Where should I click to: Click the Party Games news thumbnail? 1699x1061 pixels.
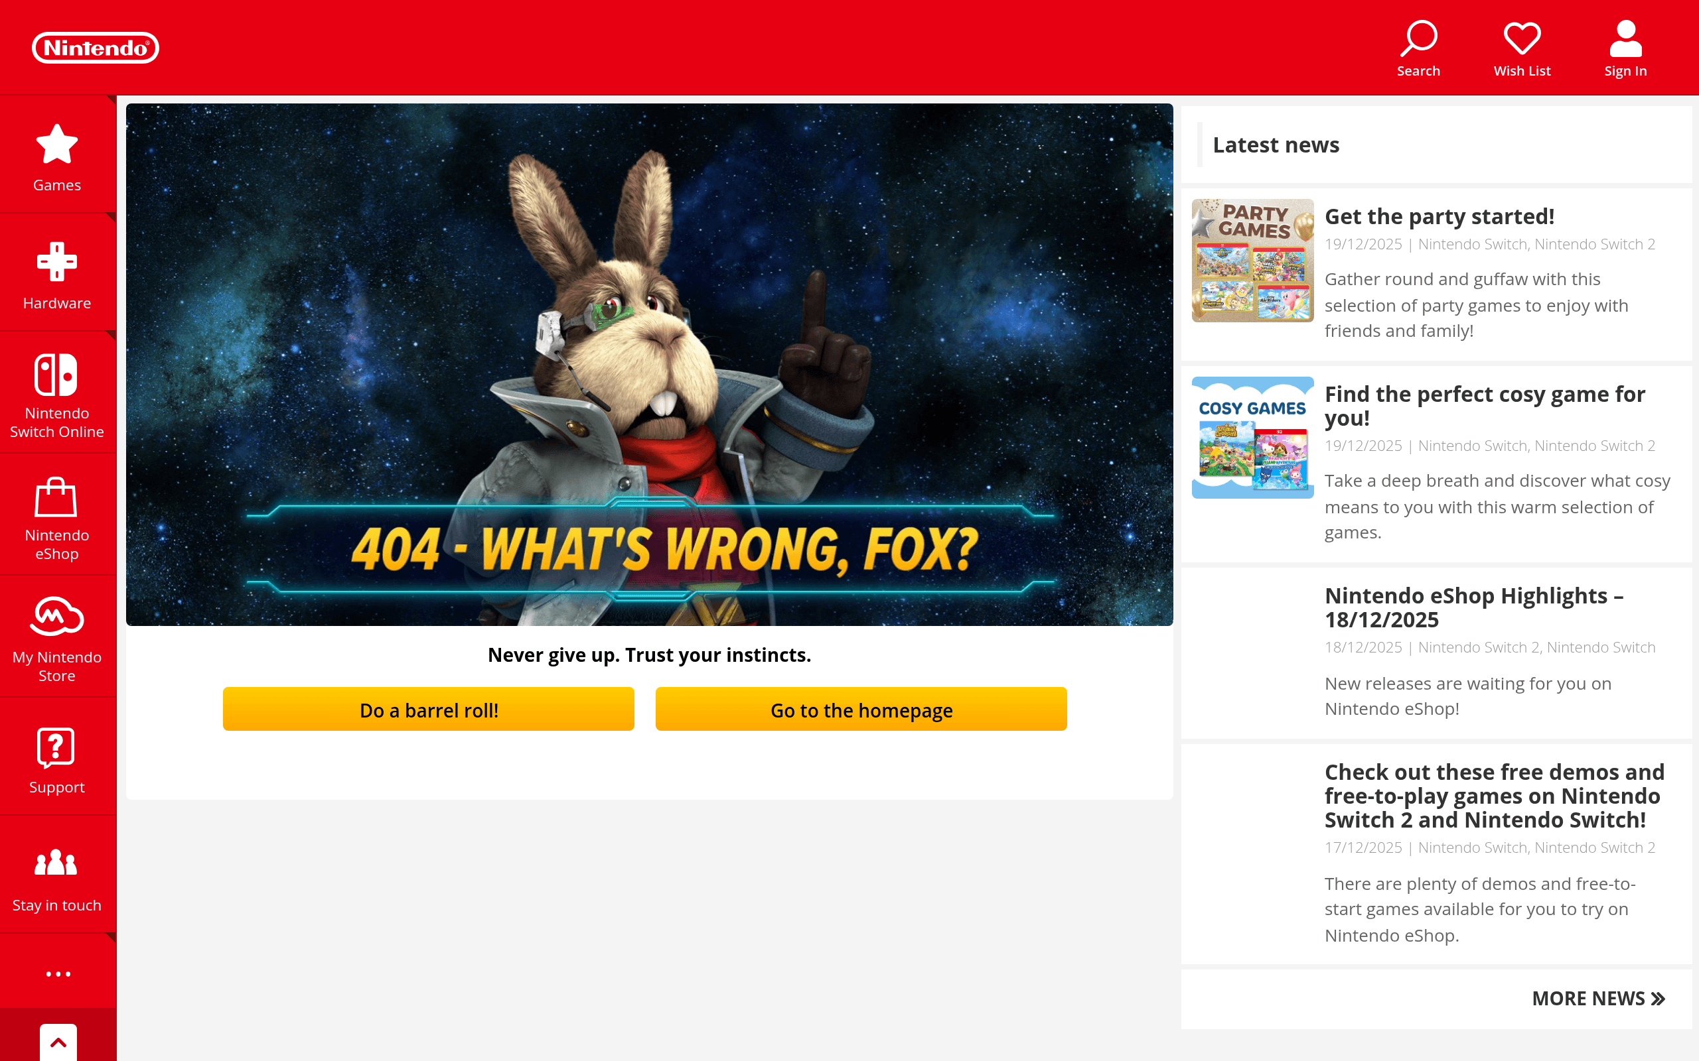pyautogui.click(x=1252, y=261)
